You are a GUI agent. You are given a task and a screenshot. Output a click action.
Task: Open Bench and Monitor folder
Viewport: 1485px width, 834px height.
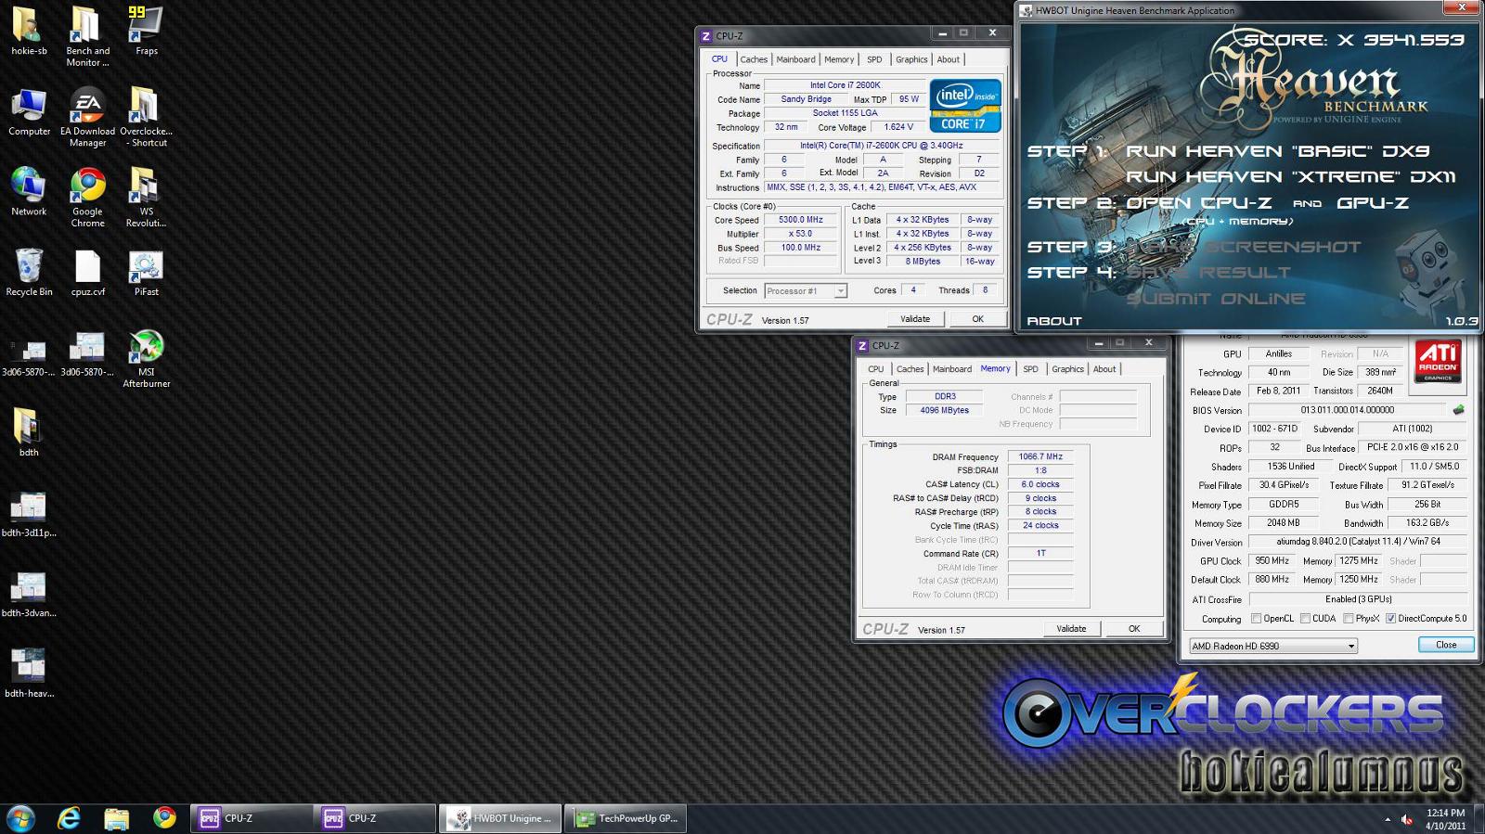point(87,36)
